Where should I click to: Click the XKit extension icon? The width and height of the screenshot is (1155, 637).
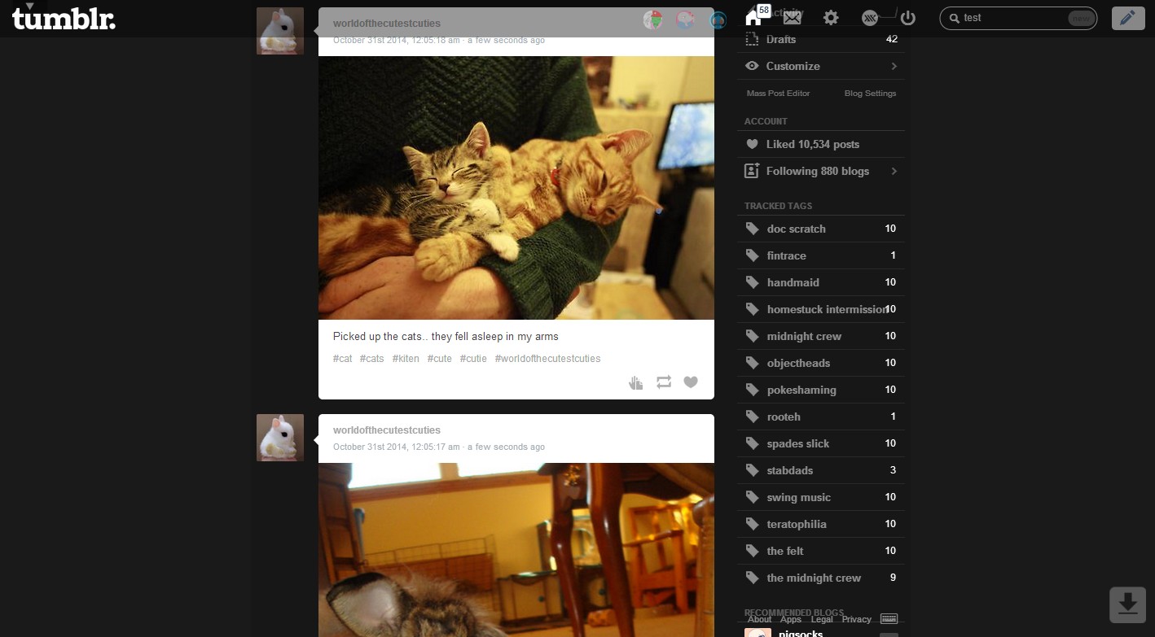point(870,18)
